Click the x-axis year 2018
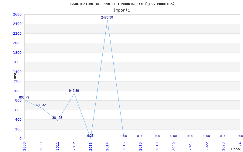Image resolution: width=243 pixels, height=152 pixels. coord(141,146)
